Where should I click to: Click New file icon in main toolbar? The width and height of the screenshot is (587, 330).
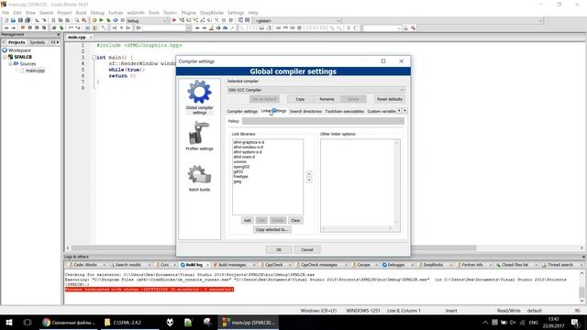(6, 20)
